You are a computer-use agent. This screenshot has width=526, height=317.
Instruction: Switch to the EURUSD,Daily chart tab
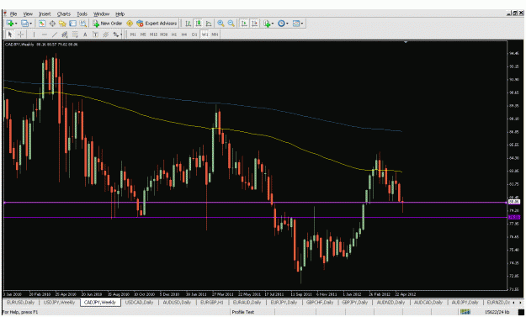click(21, 303)
